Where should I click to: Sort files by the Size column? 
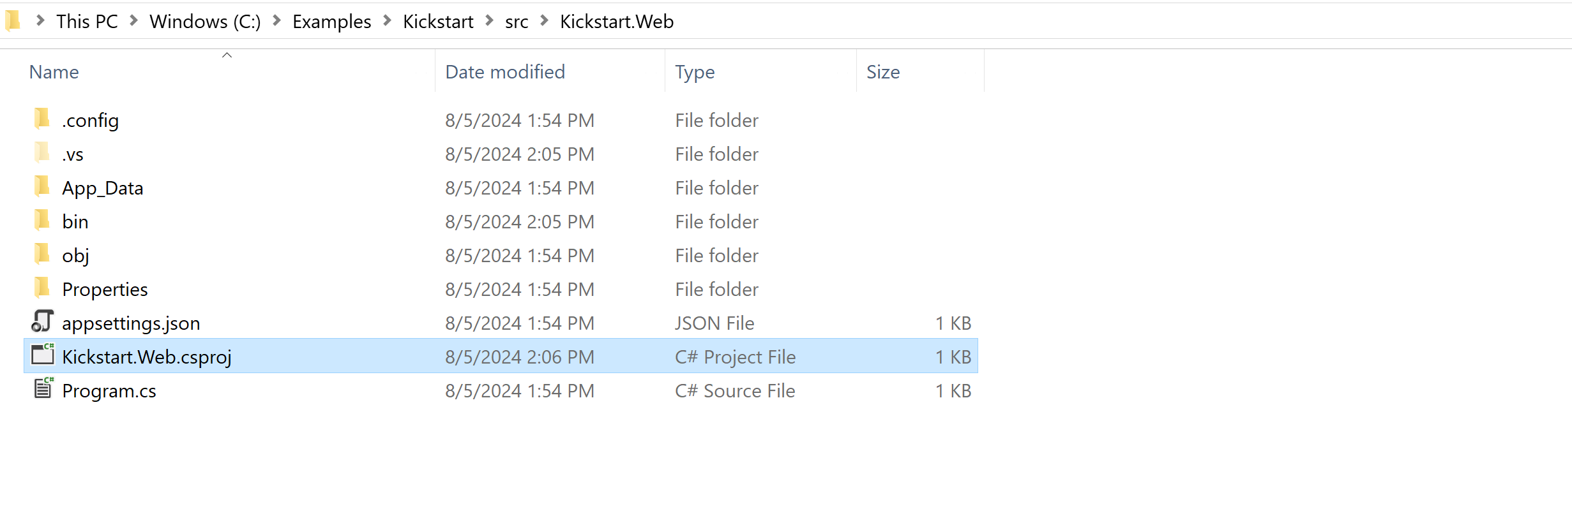883,72
